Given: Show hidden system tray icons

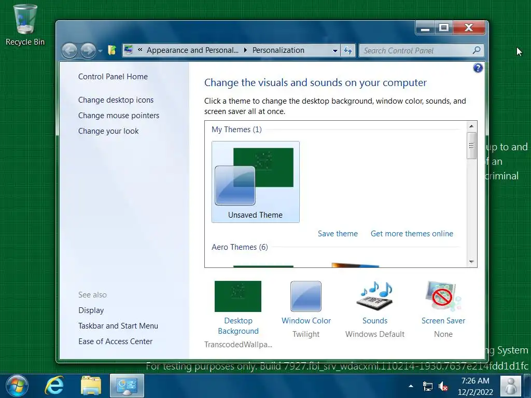Looking at the screenshot, I should [x=411, y=386].
